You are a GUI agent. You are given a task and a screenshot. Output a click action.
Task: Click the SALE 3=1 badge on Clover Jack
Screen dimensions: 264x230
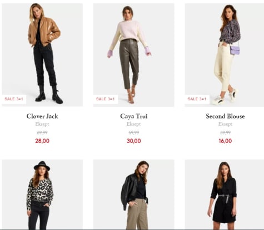pos(14,99)
